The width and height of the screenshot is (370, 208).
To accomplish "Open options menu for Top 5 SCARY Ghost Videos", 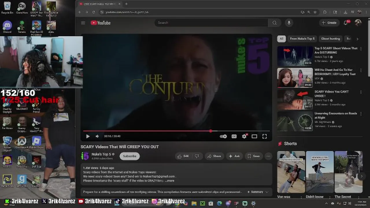I will [x=361, y=49].
